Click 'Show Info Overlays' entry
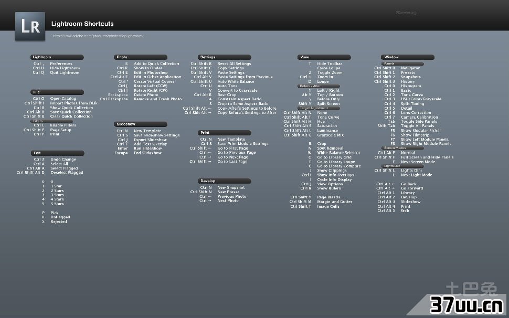 pos(335,175)
